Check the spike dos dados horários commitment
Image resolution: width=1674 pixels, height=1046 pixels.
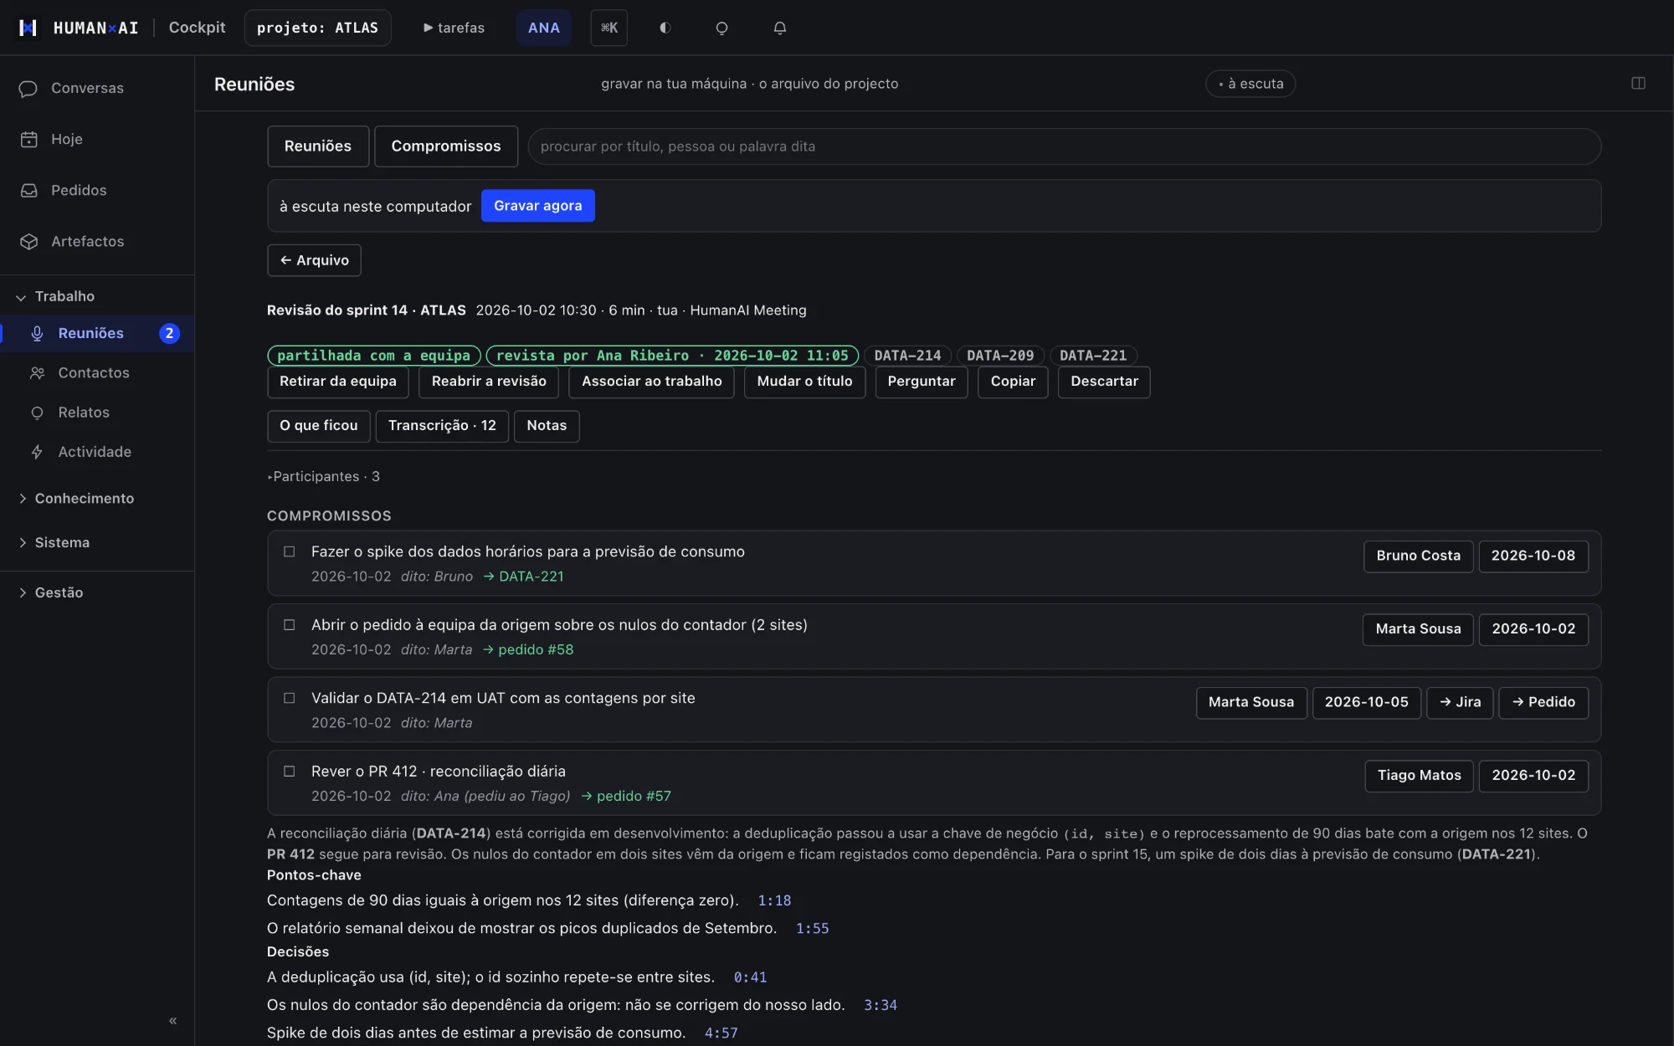[289, 551]
